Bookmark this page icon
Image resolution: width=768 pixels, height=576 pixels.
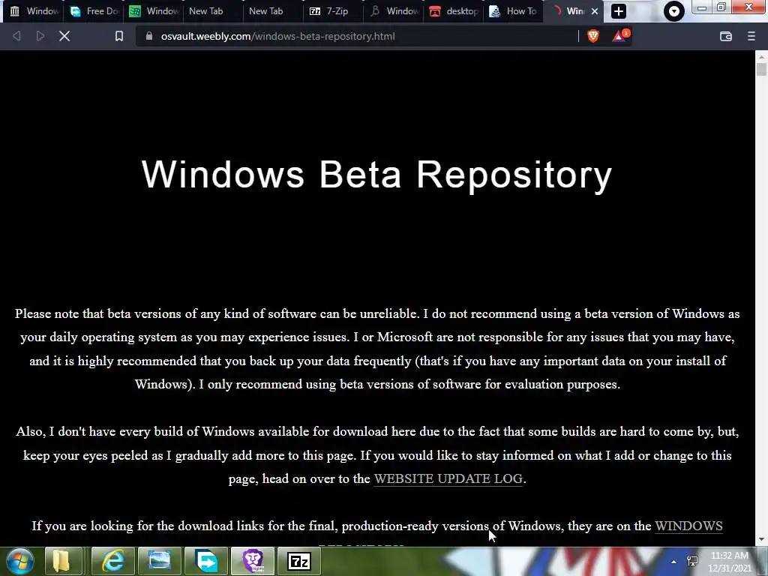click(x=119, y=36)
